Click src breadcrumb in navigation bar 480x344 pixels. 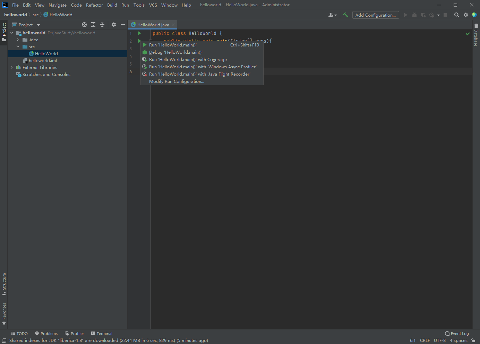(35, 15)
